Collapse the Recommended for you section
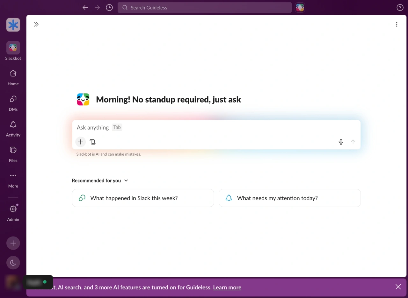The height and width of the screenshot is (298, 408). tap(100, 181)
